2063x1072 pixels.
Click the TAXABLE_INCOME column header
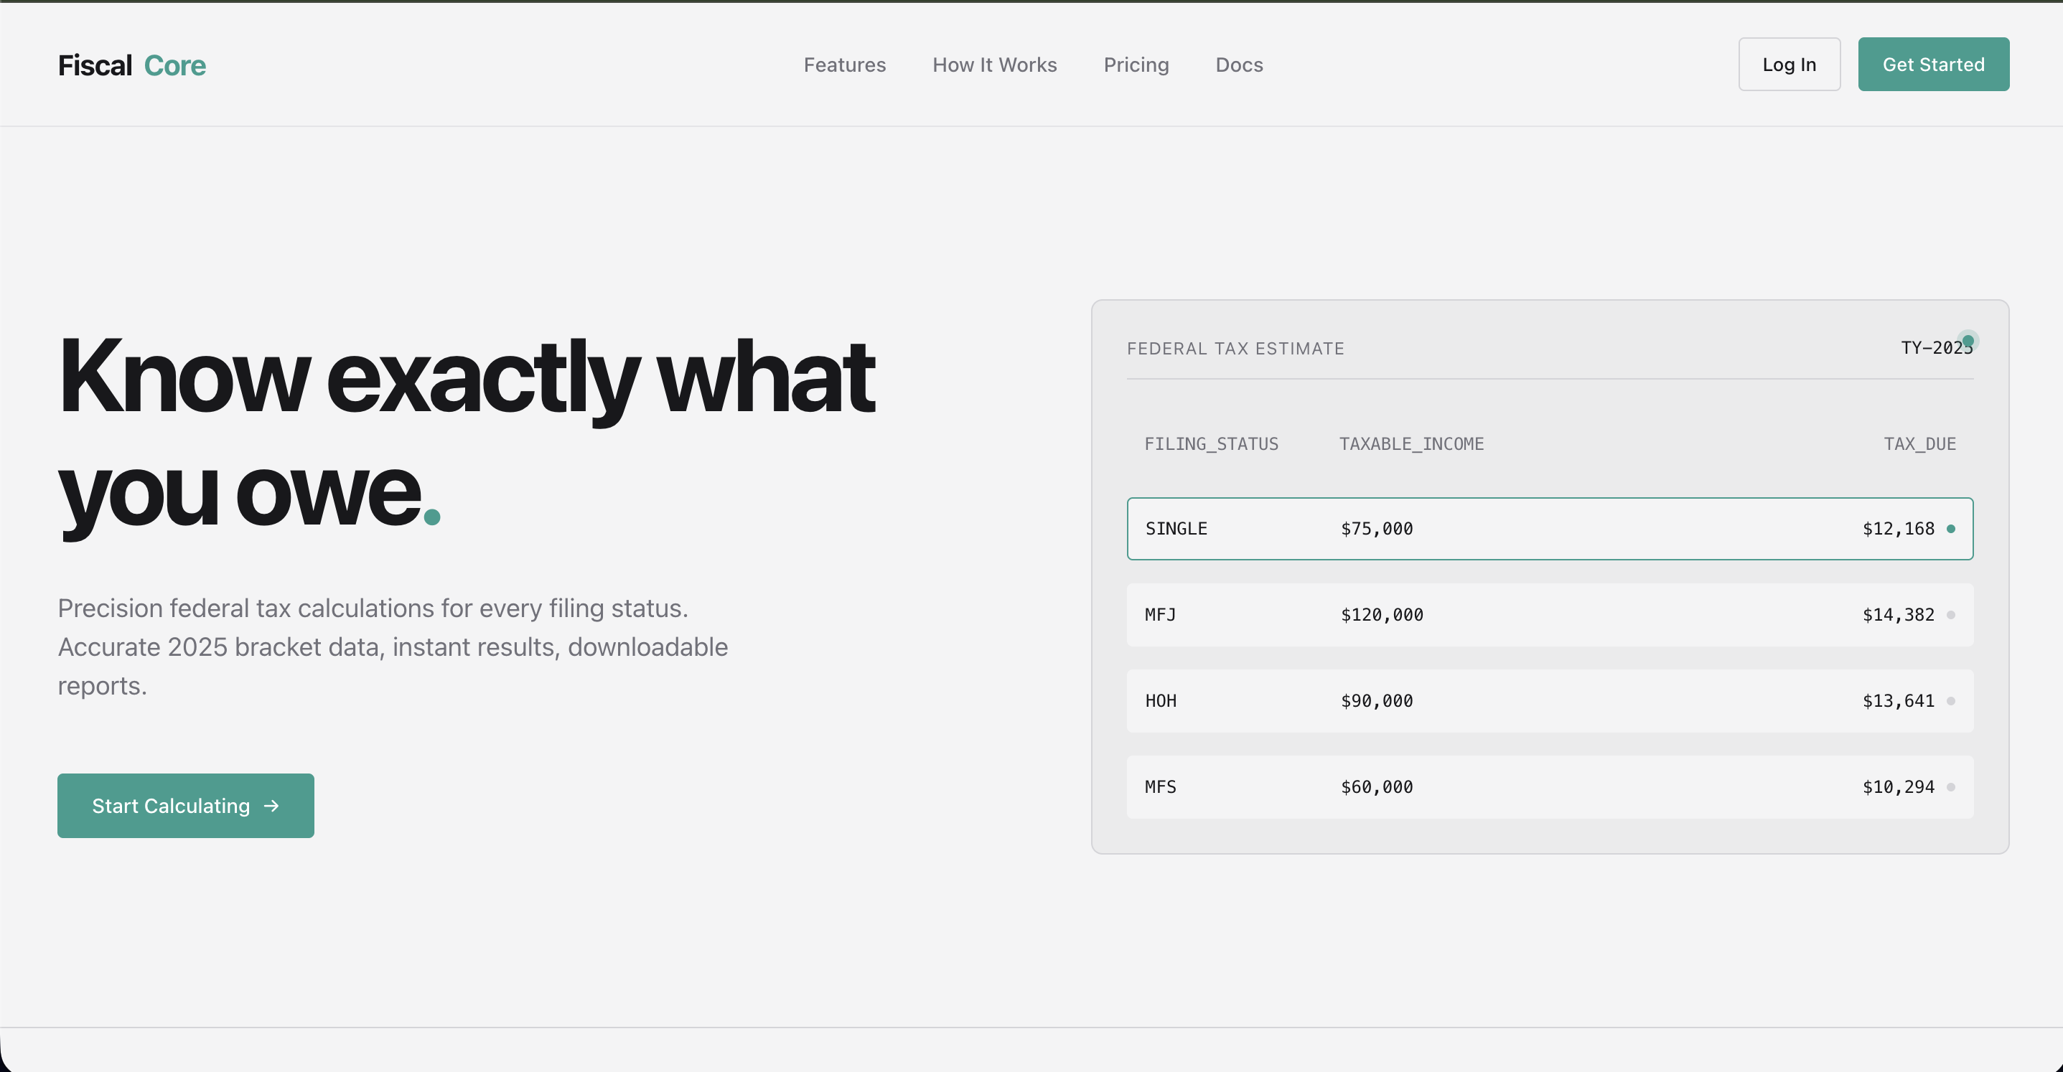[1411, 444]
